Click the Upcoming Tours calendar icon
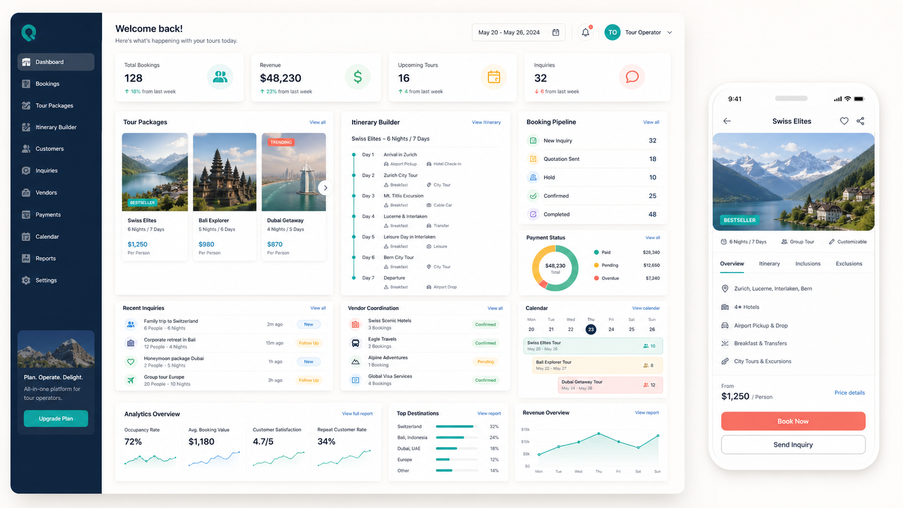The width and height of the screenshot is (903, 508). tap(494, 77)
